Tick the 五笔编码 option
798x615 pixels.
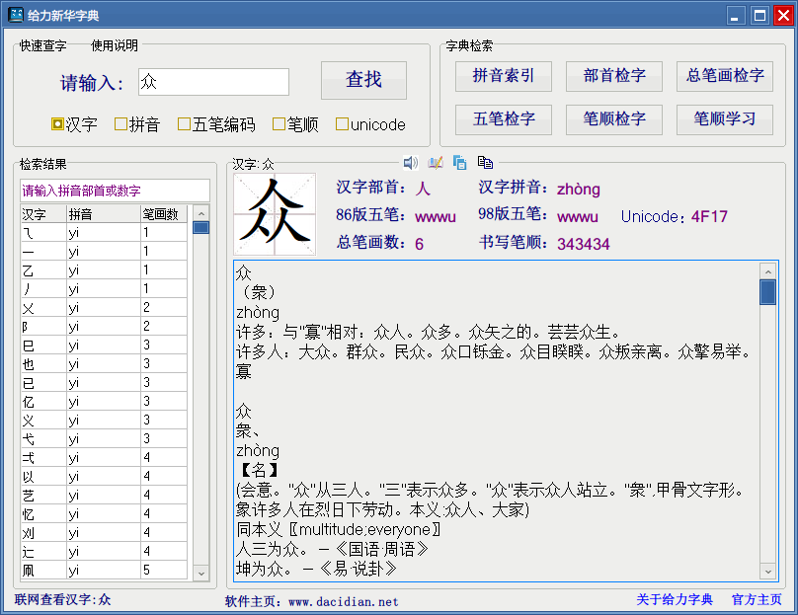pyautogui.click(x=184, y=124)
